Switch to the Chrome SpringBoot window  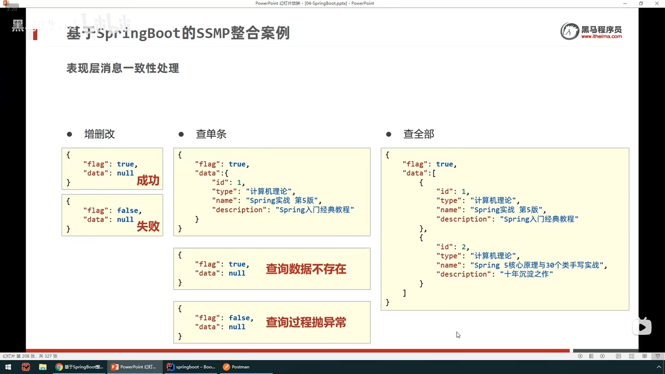[79, 367]
